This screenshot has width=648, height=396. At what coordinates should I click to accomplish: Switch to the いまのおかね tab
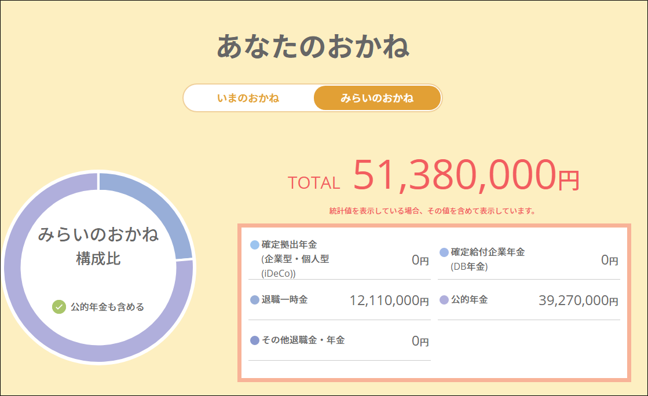coord(248,98)
